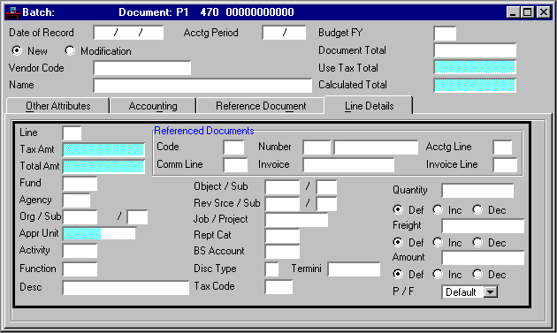Click the Quantity input field
The image size is (557, 333).
[x=477, y=191]
